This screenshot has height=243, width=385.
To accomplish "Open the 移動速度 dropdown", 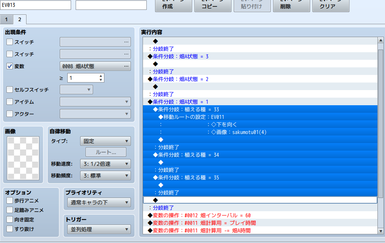I will [106, 164].
